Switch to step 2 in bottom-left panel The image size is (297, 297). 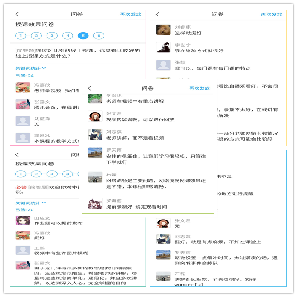[x=36, y=174]
